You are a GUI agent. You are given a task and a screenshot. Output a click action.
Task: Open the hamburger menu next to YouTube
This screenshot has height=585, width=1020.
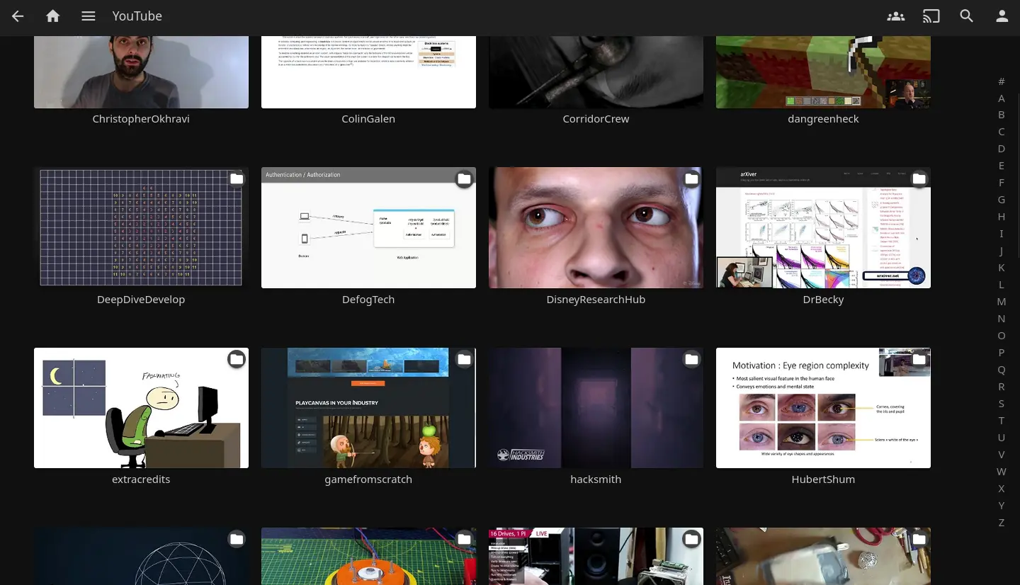(89, 16)
